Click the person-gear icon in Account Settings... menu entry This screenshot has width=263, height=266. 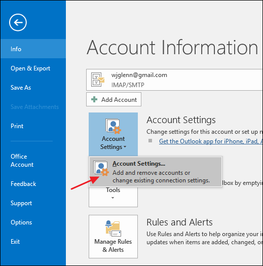click(x=101, y=168)
